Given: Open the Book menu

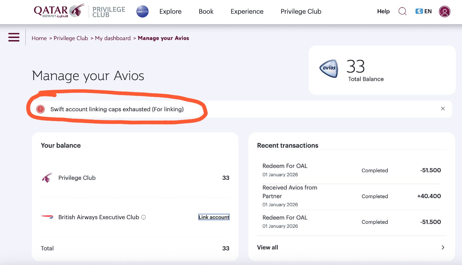Looking at the screenshot, I should coord(206,12).
